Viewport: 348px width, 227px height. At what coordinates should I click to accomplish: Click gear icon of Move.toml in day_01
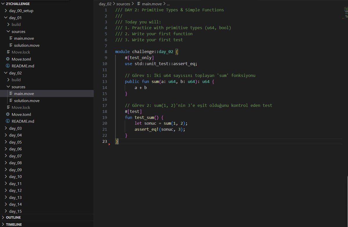[x=8, y=59]
